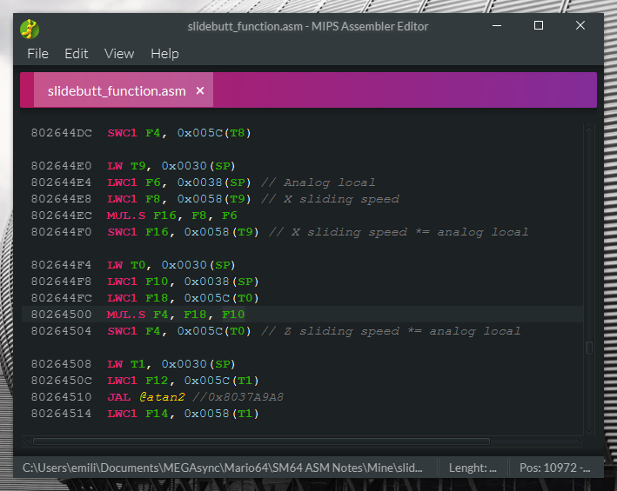Viewport: 617px width, 491px height.
Task: Maximize the editor window
Action: [x=539, y=26]
